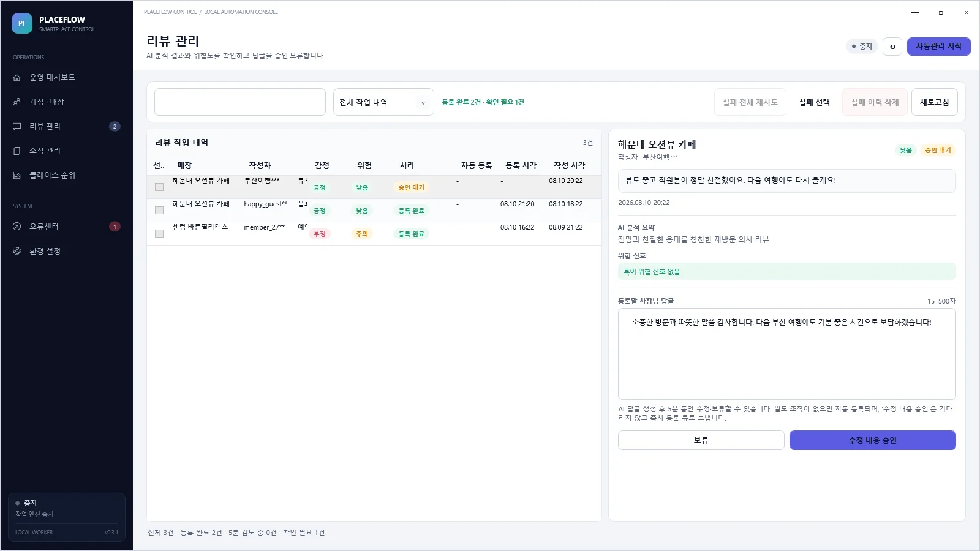Tick the checkbox for happy_guest** review row
980x551 pixels.
[159, 210]
